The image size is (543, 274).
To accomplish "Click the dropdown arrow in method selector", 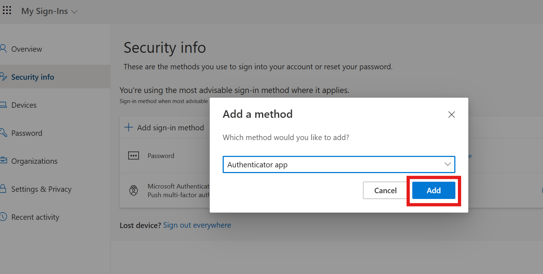I will coord(448,164).
